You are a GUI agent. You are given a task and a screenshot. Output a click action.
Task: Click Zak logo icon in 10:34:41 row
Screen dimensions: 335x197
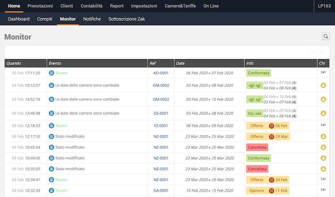pos(323,179)
